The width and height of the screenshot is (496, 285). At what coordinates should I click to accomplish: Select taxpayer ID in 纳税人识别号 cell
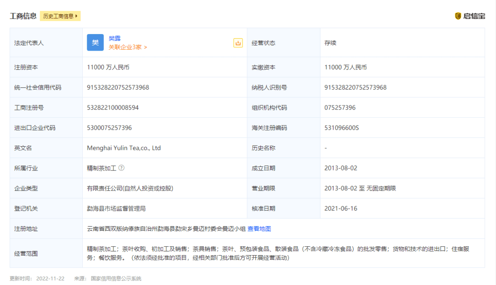point(355,87)
